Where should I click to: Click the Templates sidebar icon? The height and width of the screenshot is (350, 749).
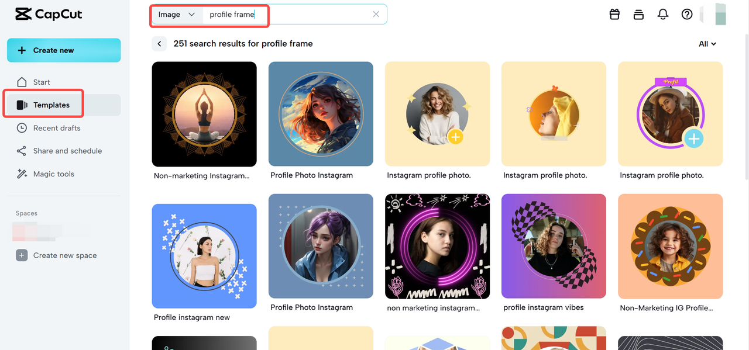(22, 105)
